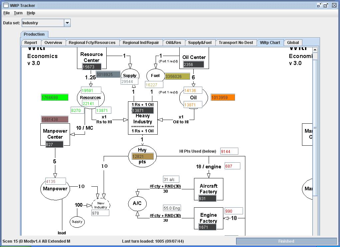Screen dimensions: 340x247
Task: Click the Fuel value 16227
Action: click(154, 85)
